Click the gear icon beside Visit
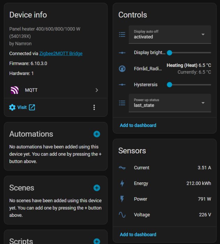The image size is (220, 244). tap(12, 107)
